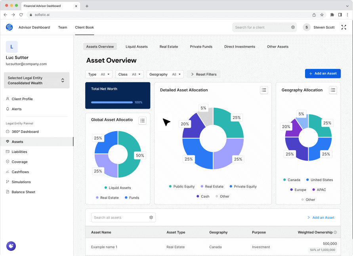Open the Selected Legal Entity selector
Image resolution: width=353 pixels, height=256 pixels.
(36, 80)
